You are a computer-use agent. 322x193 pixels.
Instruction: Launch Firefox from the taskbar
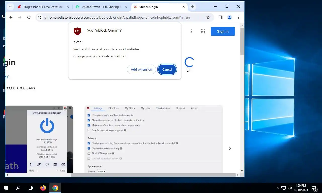[x=43, y=188]
